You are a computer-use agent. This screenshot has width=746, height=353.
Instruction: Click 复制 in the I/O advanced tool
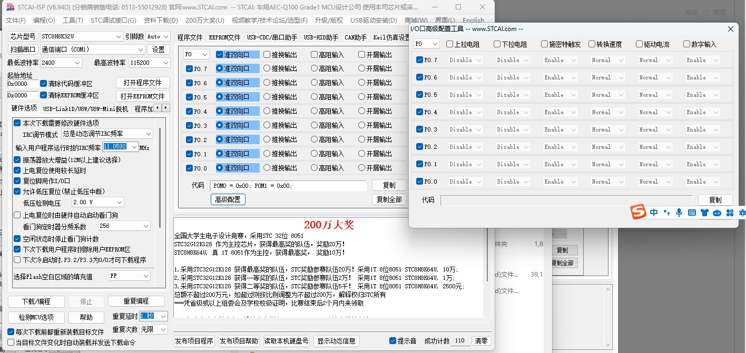point(715,200)
